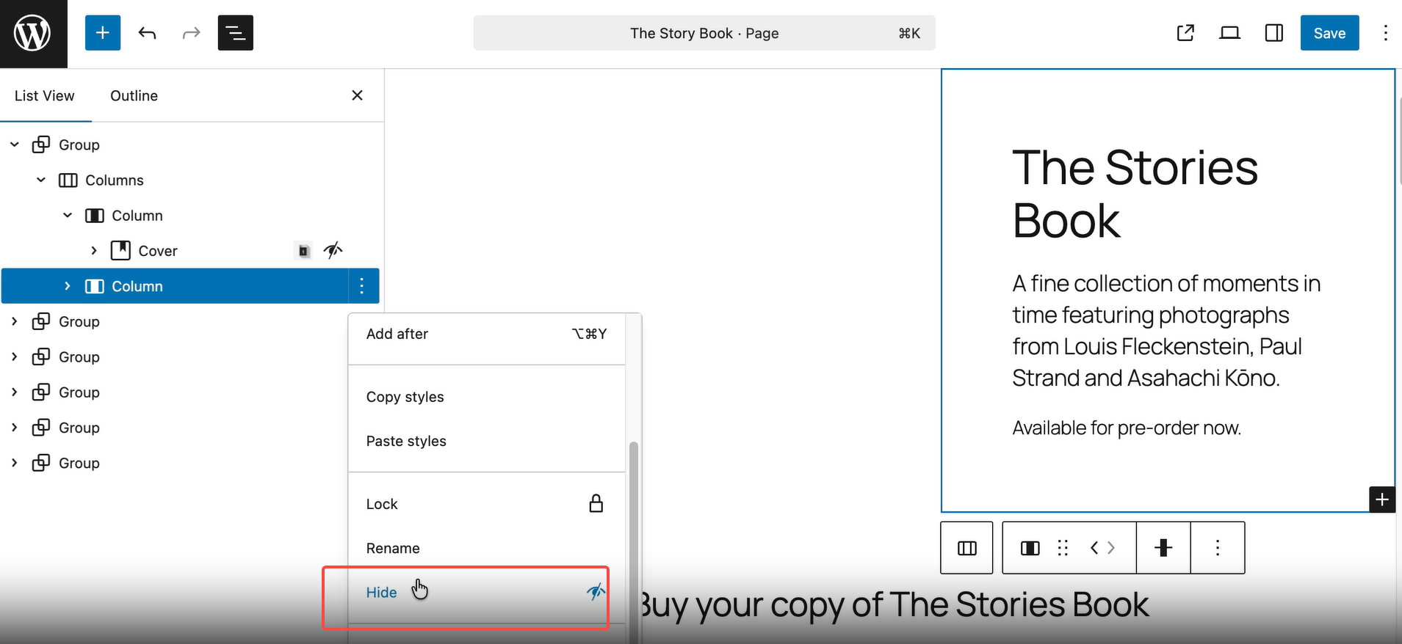The width and height of the screenshot is (1402, 644).
Task: Click the context menu scrollbar
Action: click(633, 513)
